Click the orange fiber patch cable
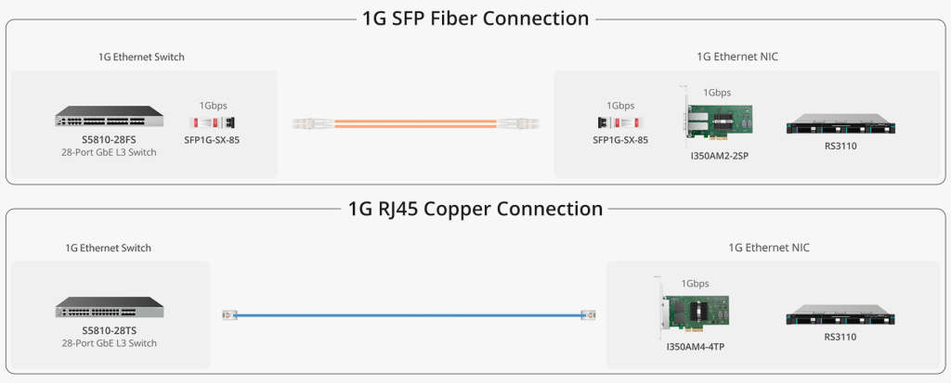This screenshot has width=951, height=383. pos(415,123)
